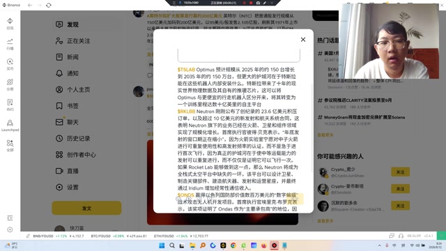
Task: Open 沉默的割多余 profile avatar
Action: [x=323, y=206]
